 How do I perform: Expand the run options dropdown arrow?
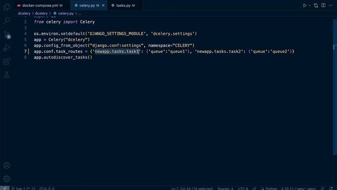click(310, 6)
